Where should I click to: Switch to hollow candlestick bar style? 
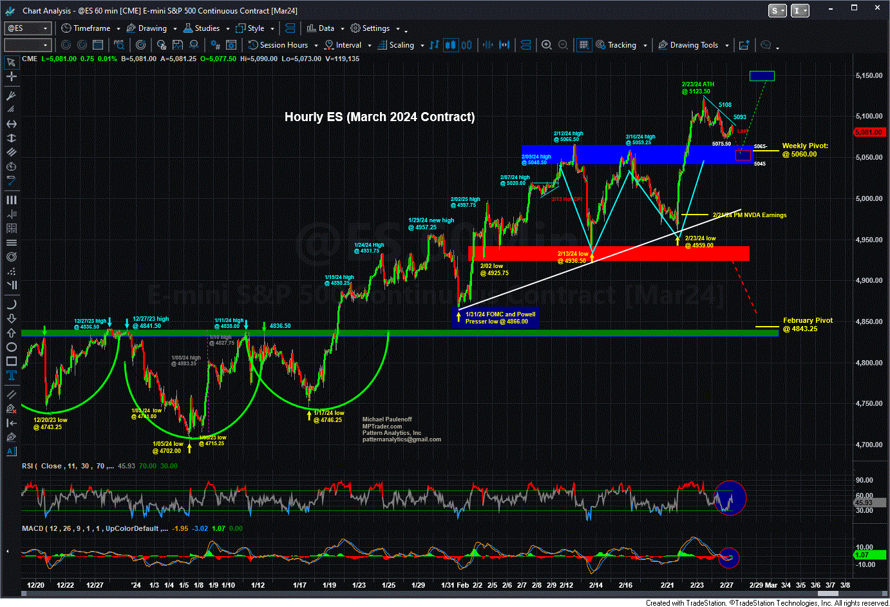467,45
